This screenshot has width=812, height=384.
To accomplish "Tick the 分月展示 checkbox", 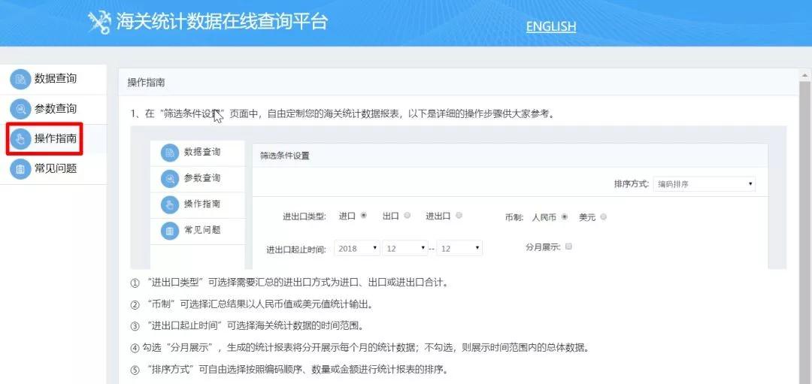I will pos(568,246).
